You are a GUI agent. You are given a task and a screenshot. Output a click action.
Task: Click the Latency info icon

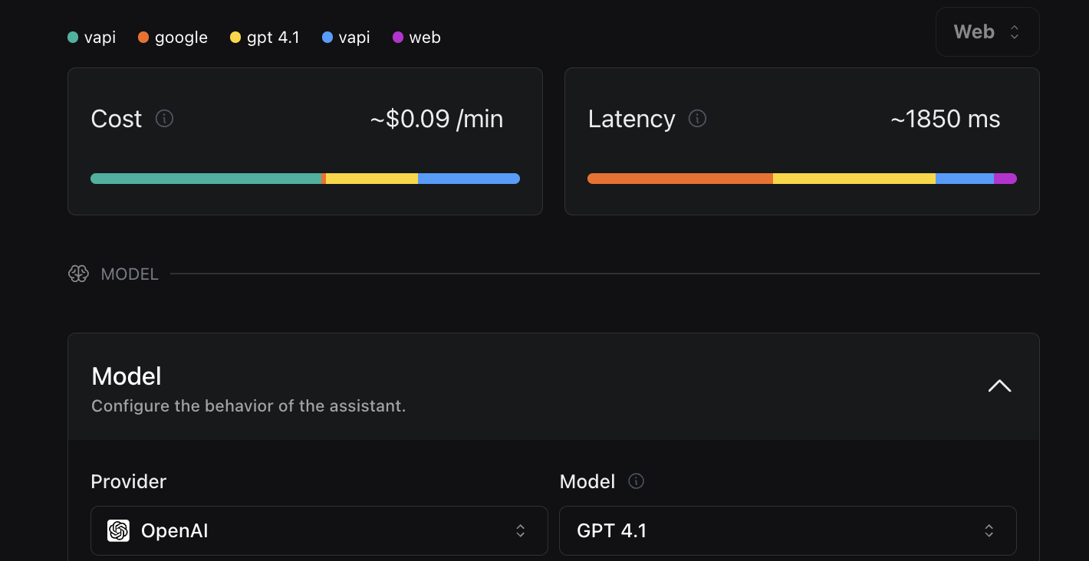[697, 119]
